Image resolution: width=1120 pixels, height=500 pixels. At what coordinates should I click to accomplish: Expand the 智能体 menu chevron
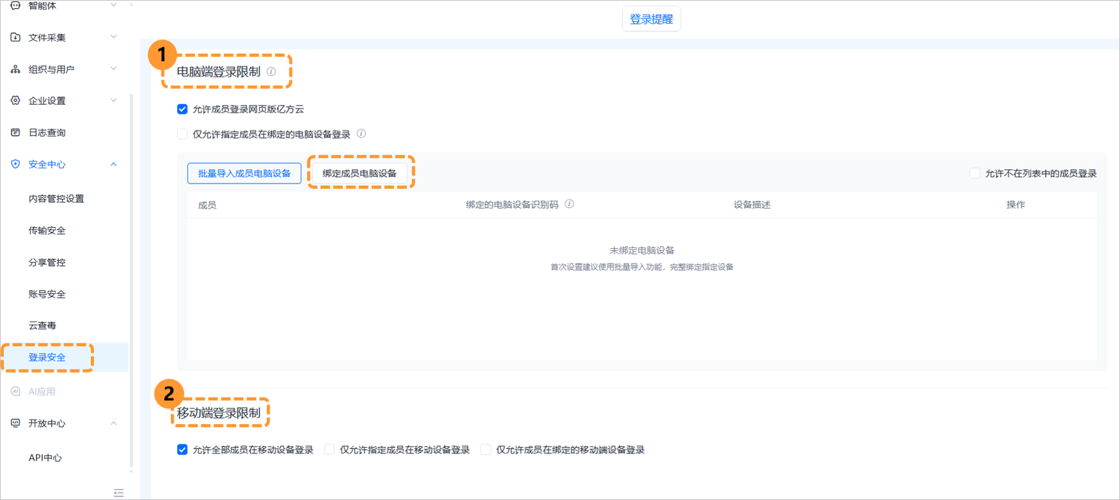click(113, 5)
